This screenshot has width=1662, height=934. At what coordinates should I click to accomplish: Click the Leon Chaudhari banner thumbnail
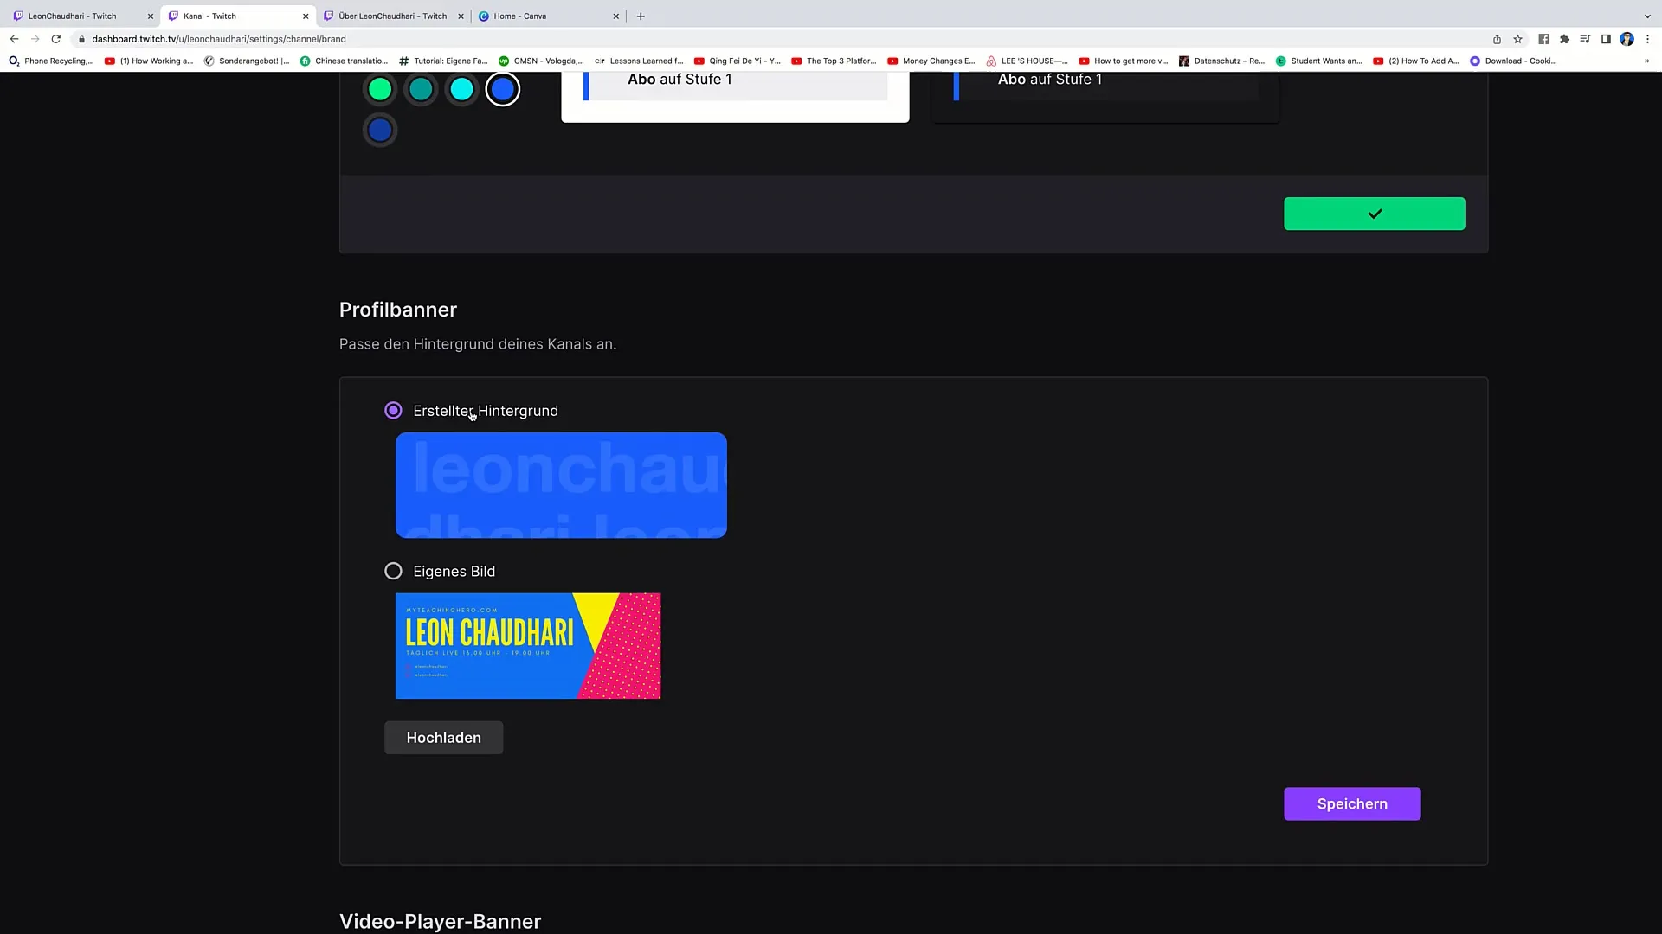click(527, 645)
